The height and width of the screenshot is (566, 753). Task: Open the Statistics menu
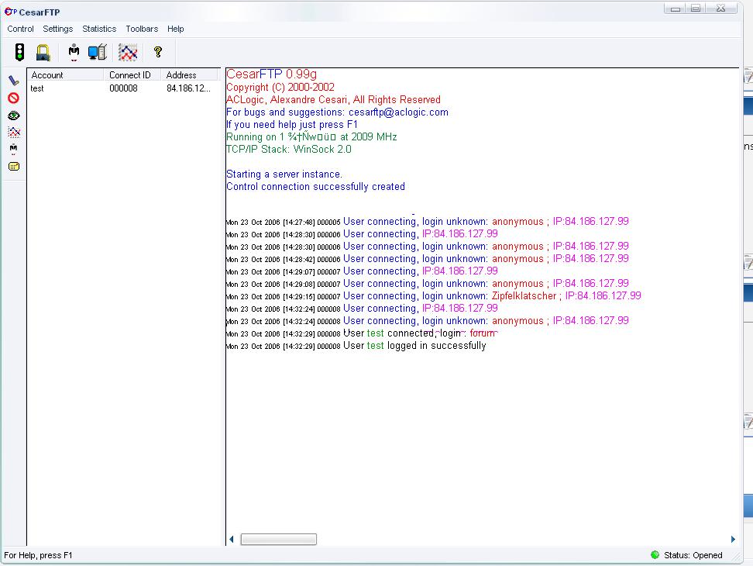pos(99,29)
